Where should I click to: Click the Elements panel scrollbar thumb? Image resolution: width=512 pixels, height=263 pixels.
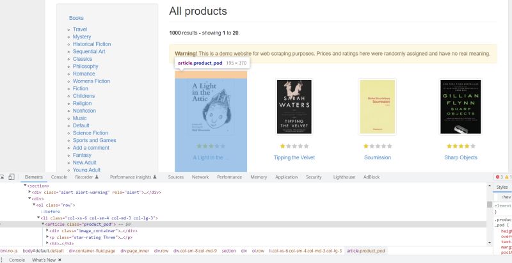pos(489,204)
